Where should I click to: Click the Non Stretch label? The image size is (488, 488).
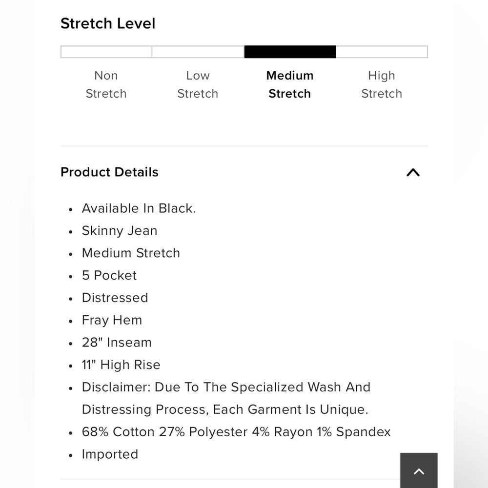tap(106, 84)
